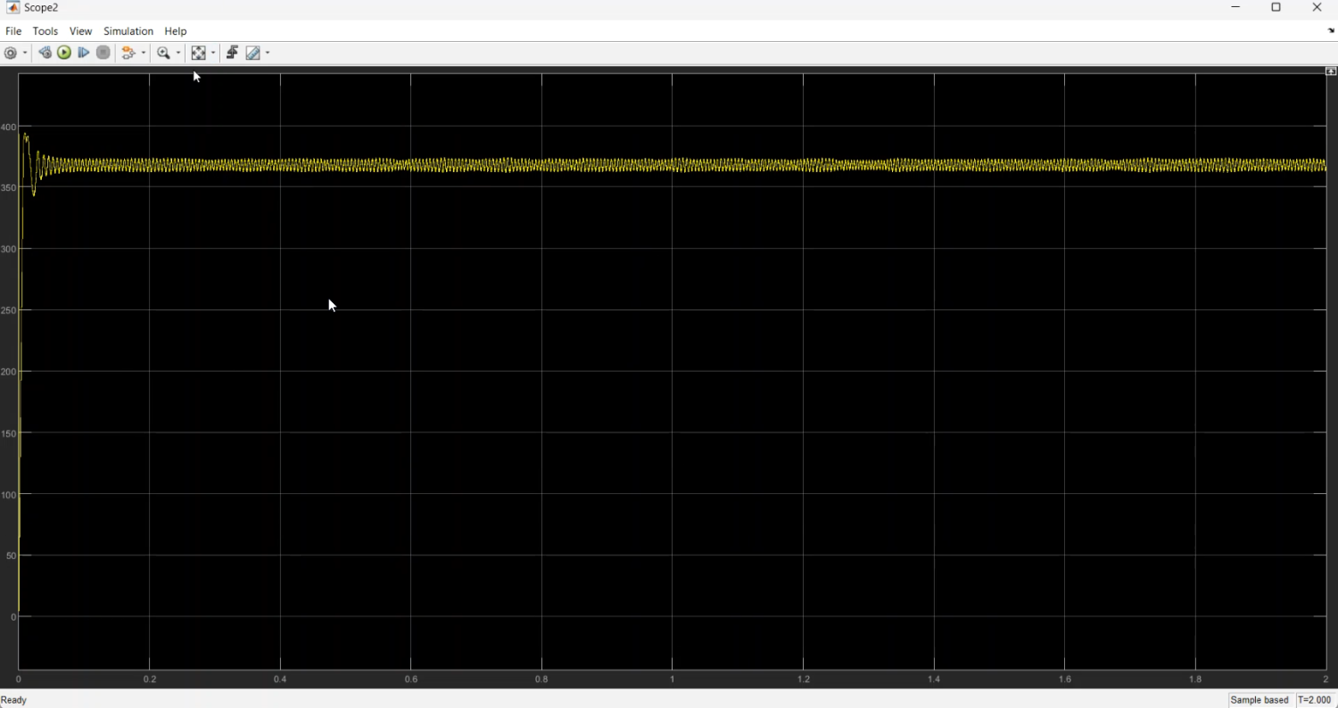Click the Step Back simulation button
This screenshot has width=1338, height=708.
[45, 54]
